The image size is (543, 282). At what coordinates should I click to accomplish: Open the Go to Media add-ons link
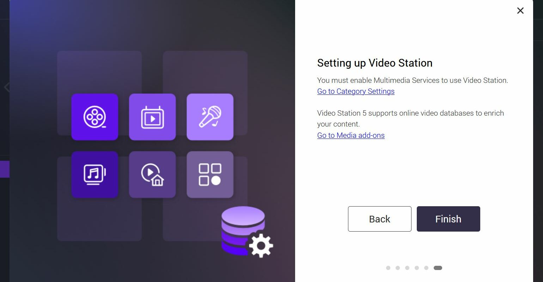coord(351,135)
